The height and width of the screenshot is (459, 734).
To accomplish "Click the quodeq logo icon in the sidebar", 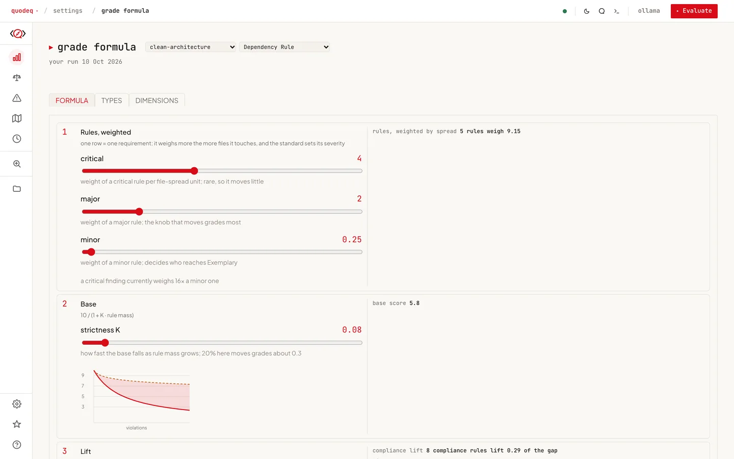I will tap(18, 34).
